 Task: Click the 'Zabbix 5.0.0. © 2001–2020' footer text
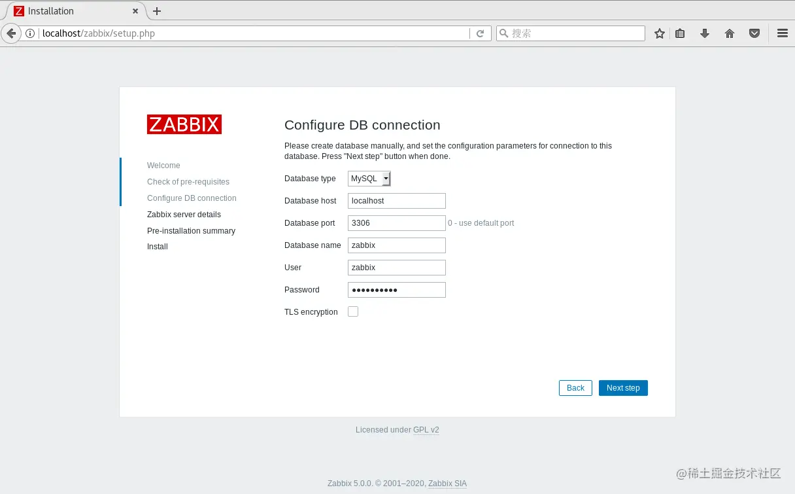(376, 484)
